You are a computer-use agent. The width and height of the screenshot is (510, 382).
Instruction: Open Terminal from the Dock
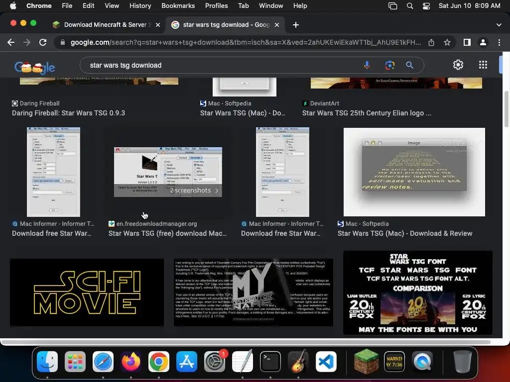[x=270, y=362]
